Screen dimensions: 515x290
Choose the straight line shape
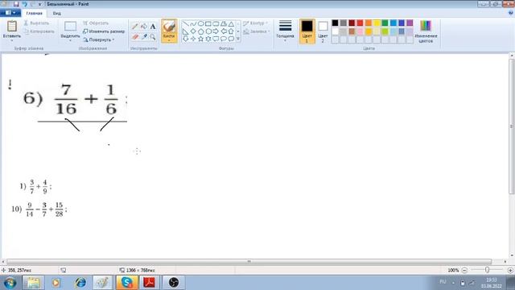pos(186,23)
